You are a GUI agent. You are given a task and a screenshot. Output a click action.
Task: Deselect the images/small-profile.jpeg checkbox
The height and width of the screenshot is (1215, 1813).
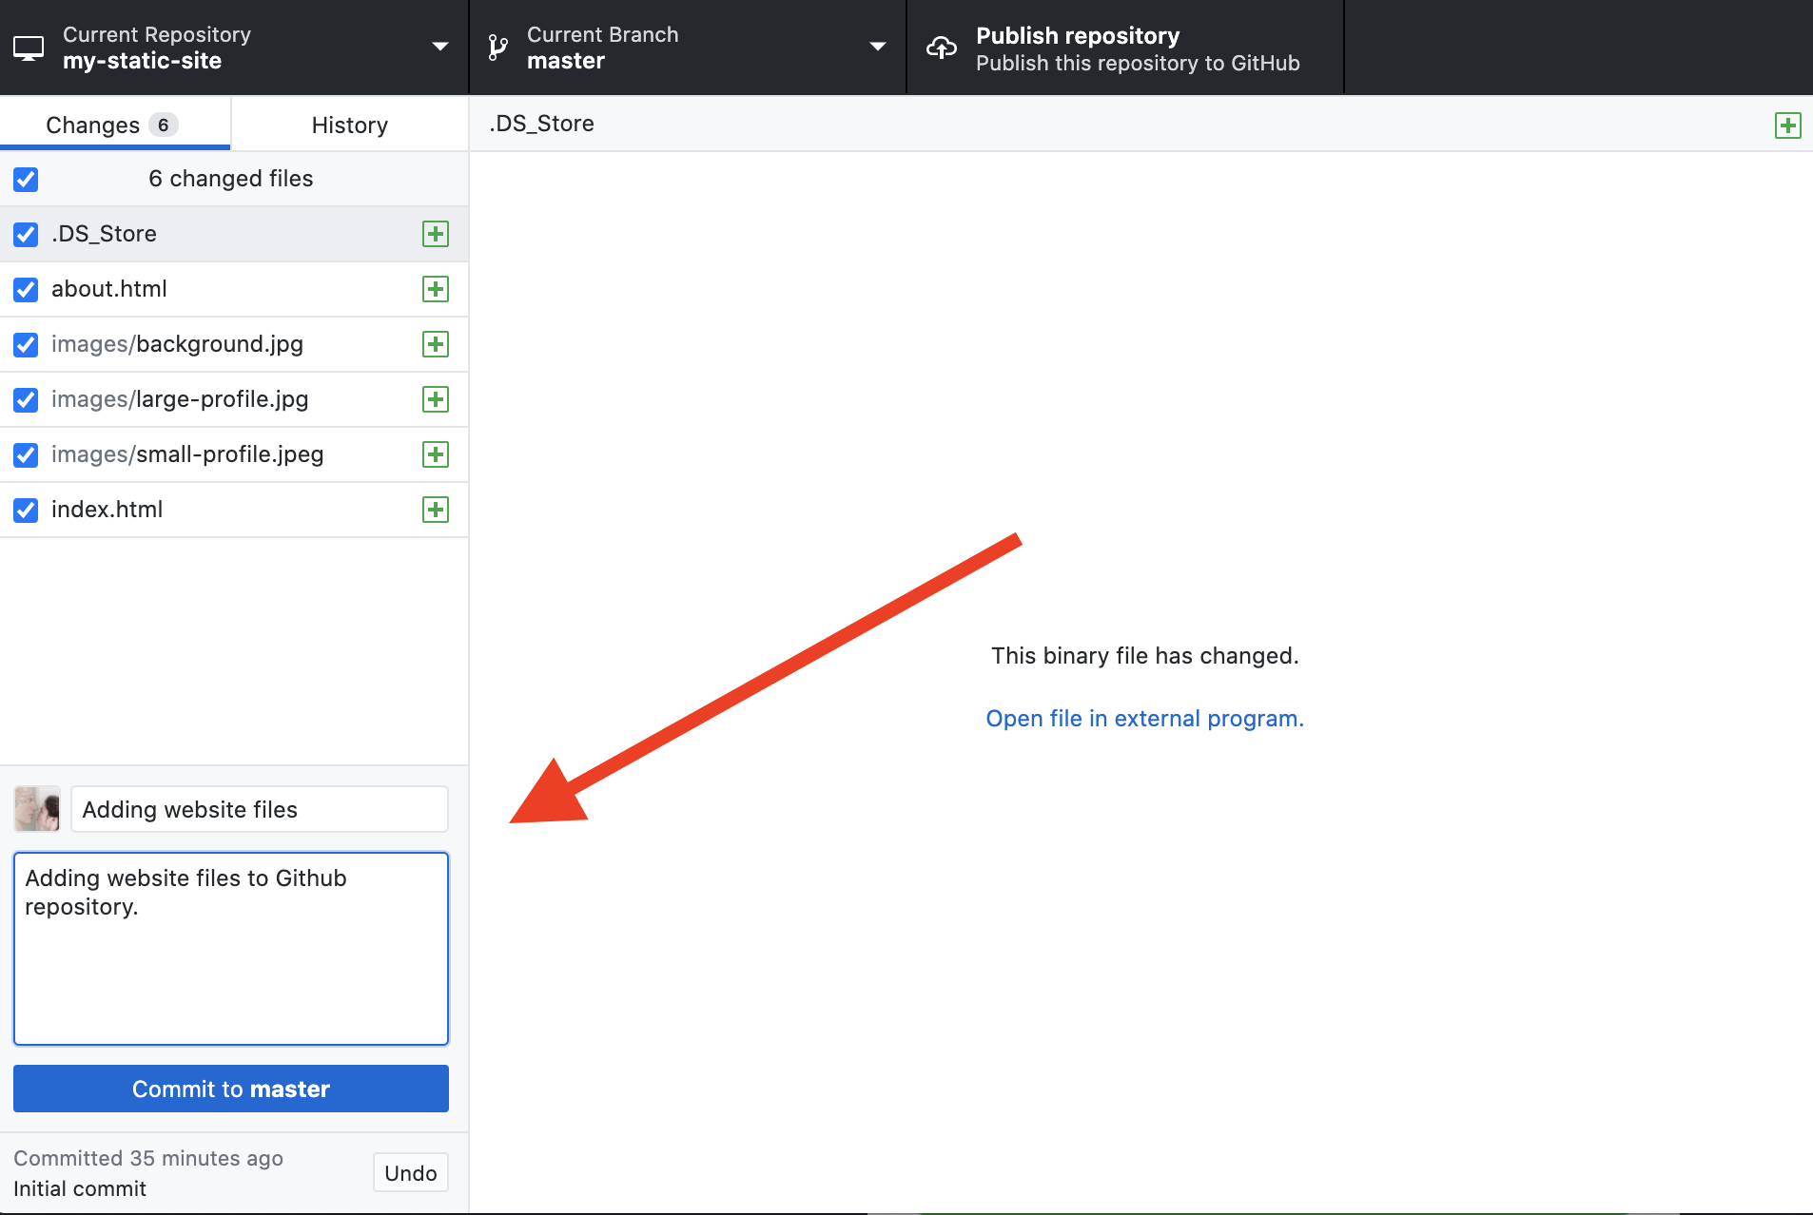click(26, 455)
